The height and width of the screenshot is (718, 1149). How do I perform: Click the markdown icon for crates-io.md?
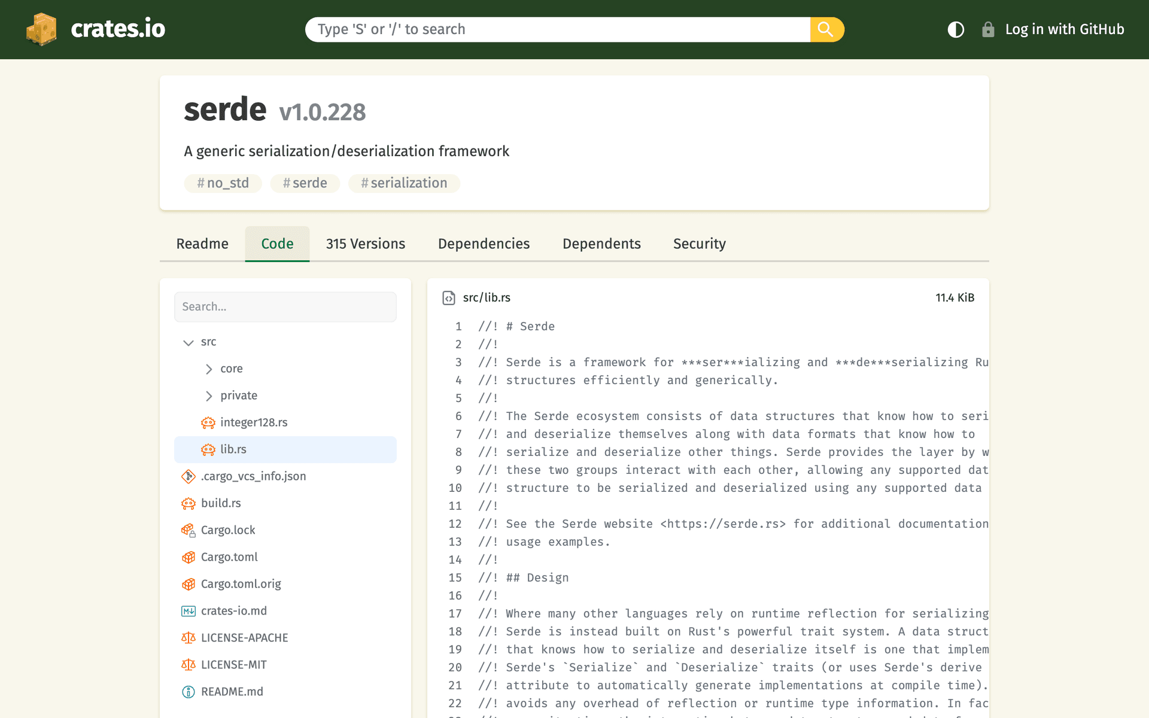tap(189, 611)
